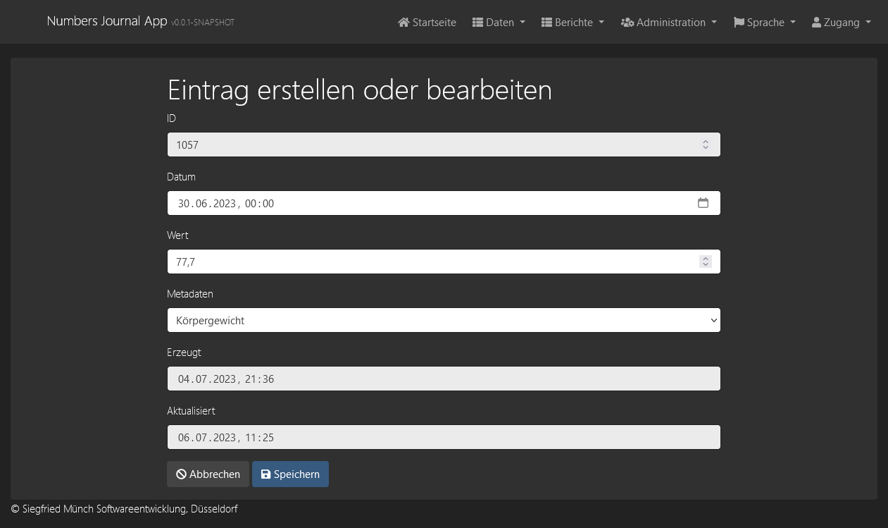Click the Erzeugt date field
This screenshot has height=528, width=888.
coord(444,379)
